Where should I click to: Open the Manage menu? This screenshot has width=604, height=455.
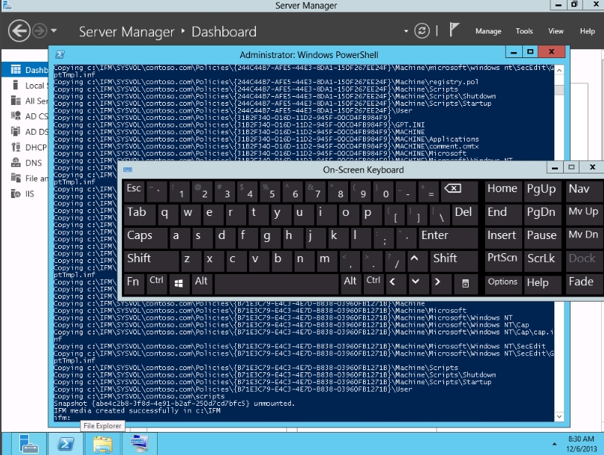488,31
